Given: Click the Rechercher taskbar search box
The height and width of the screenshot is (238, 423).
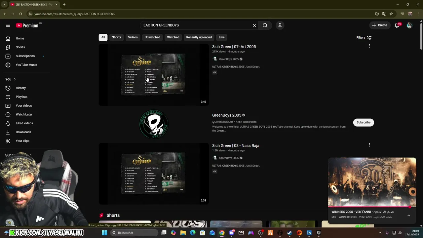Looking at the screenshot, I should click(134, 233).
